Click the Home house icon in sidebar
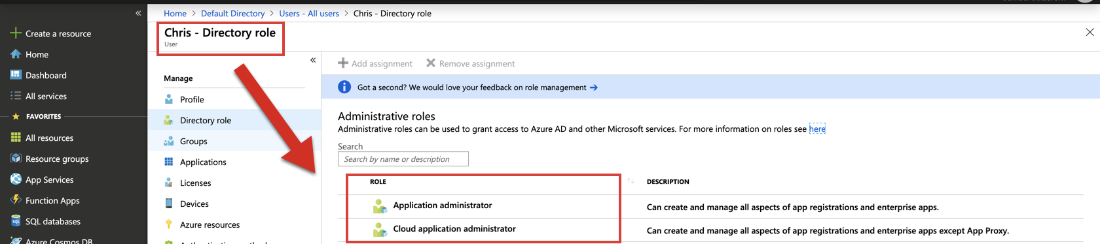This screenshot has width=1100, height=244. (16, 54)
